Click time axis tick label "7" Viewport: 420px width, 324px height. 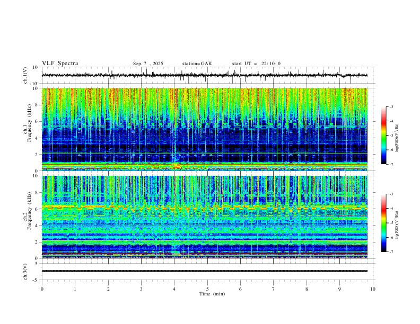pyautogui.click(x=274, y=289)
